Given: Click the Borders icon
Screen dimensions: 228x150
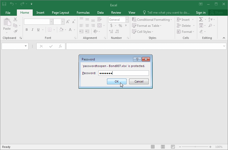Looking at the screenshot, I should coord(50,30).
